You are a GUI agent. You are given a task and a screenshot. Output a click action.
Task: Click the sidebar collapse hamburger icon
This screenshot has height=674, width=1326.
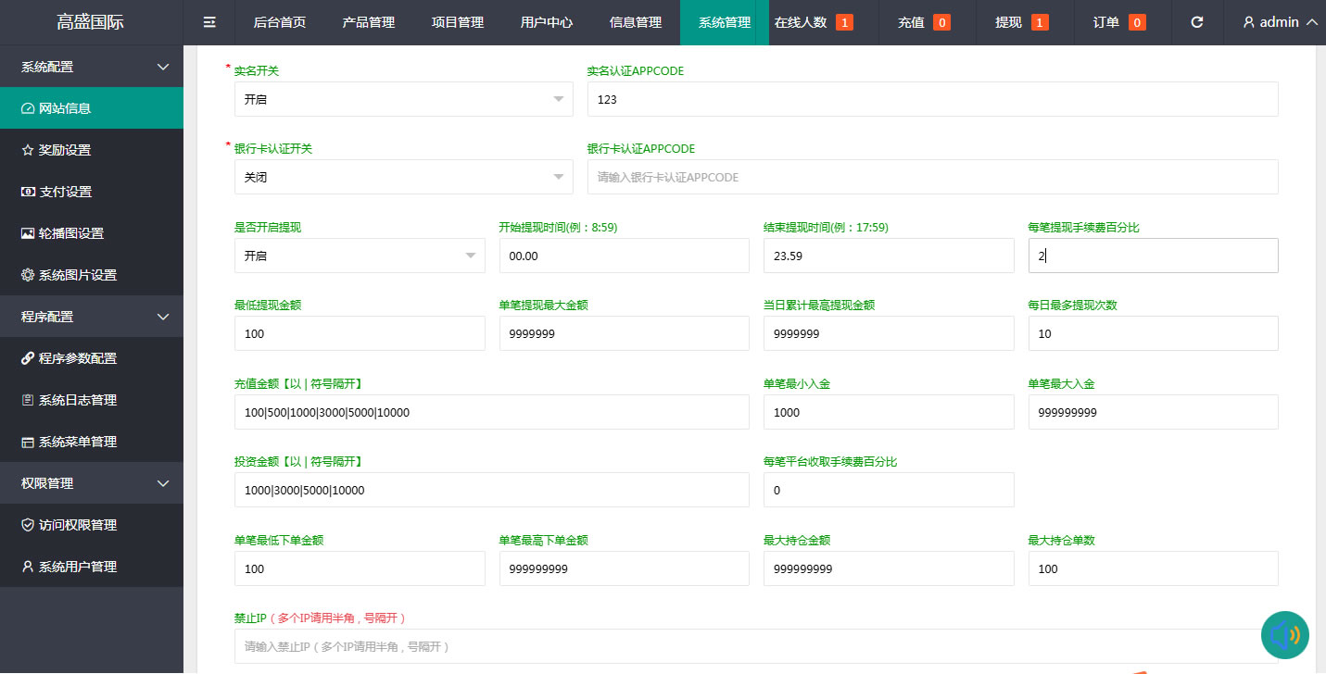[x=209, y=22]
